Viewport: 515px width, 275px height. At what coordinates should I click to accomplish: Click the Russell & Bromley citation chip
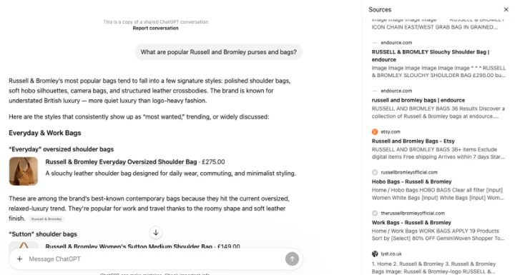tap(46, 219)
